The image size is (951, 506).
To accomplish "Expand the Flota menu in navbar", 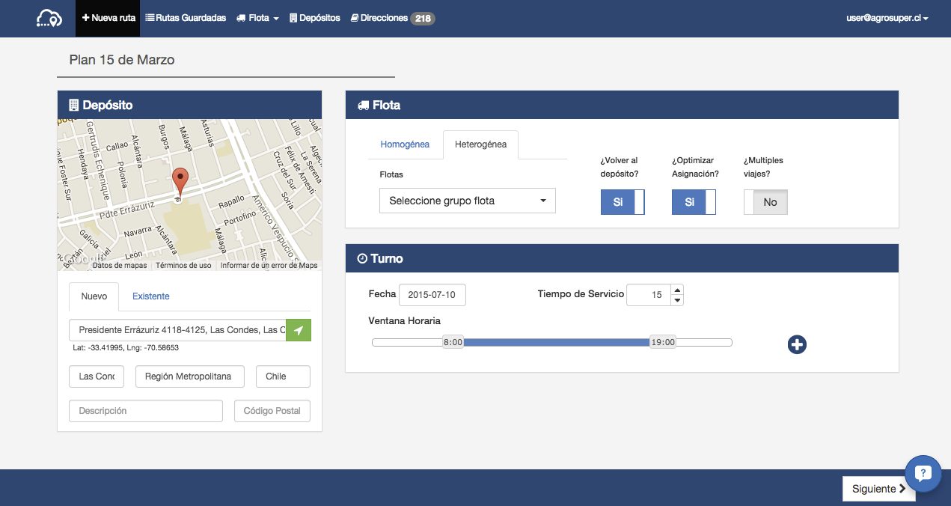I will tap(257, 18).
